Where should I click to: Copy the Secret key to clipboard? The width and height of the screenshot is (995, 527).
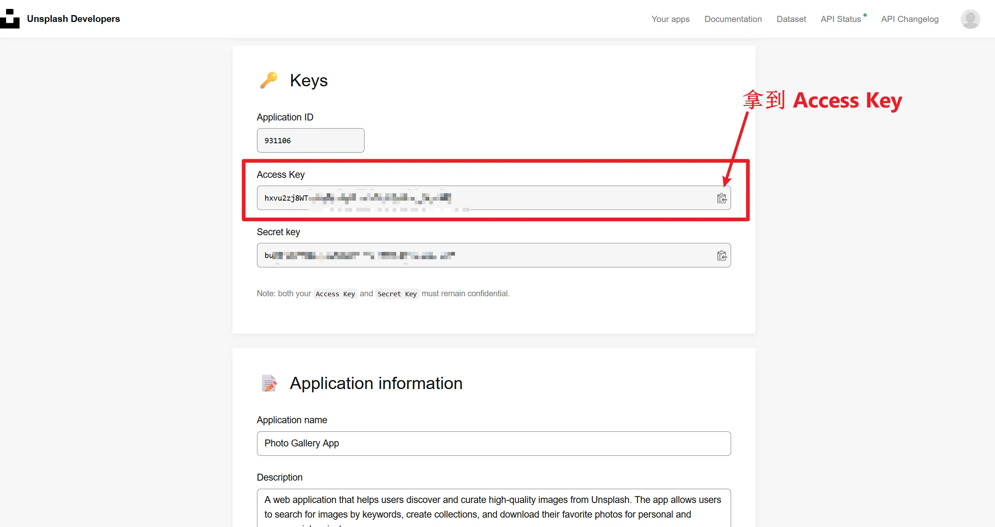[x=722, y=256]
